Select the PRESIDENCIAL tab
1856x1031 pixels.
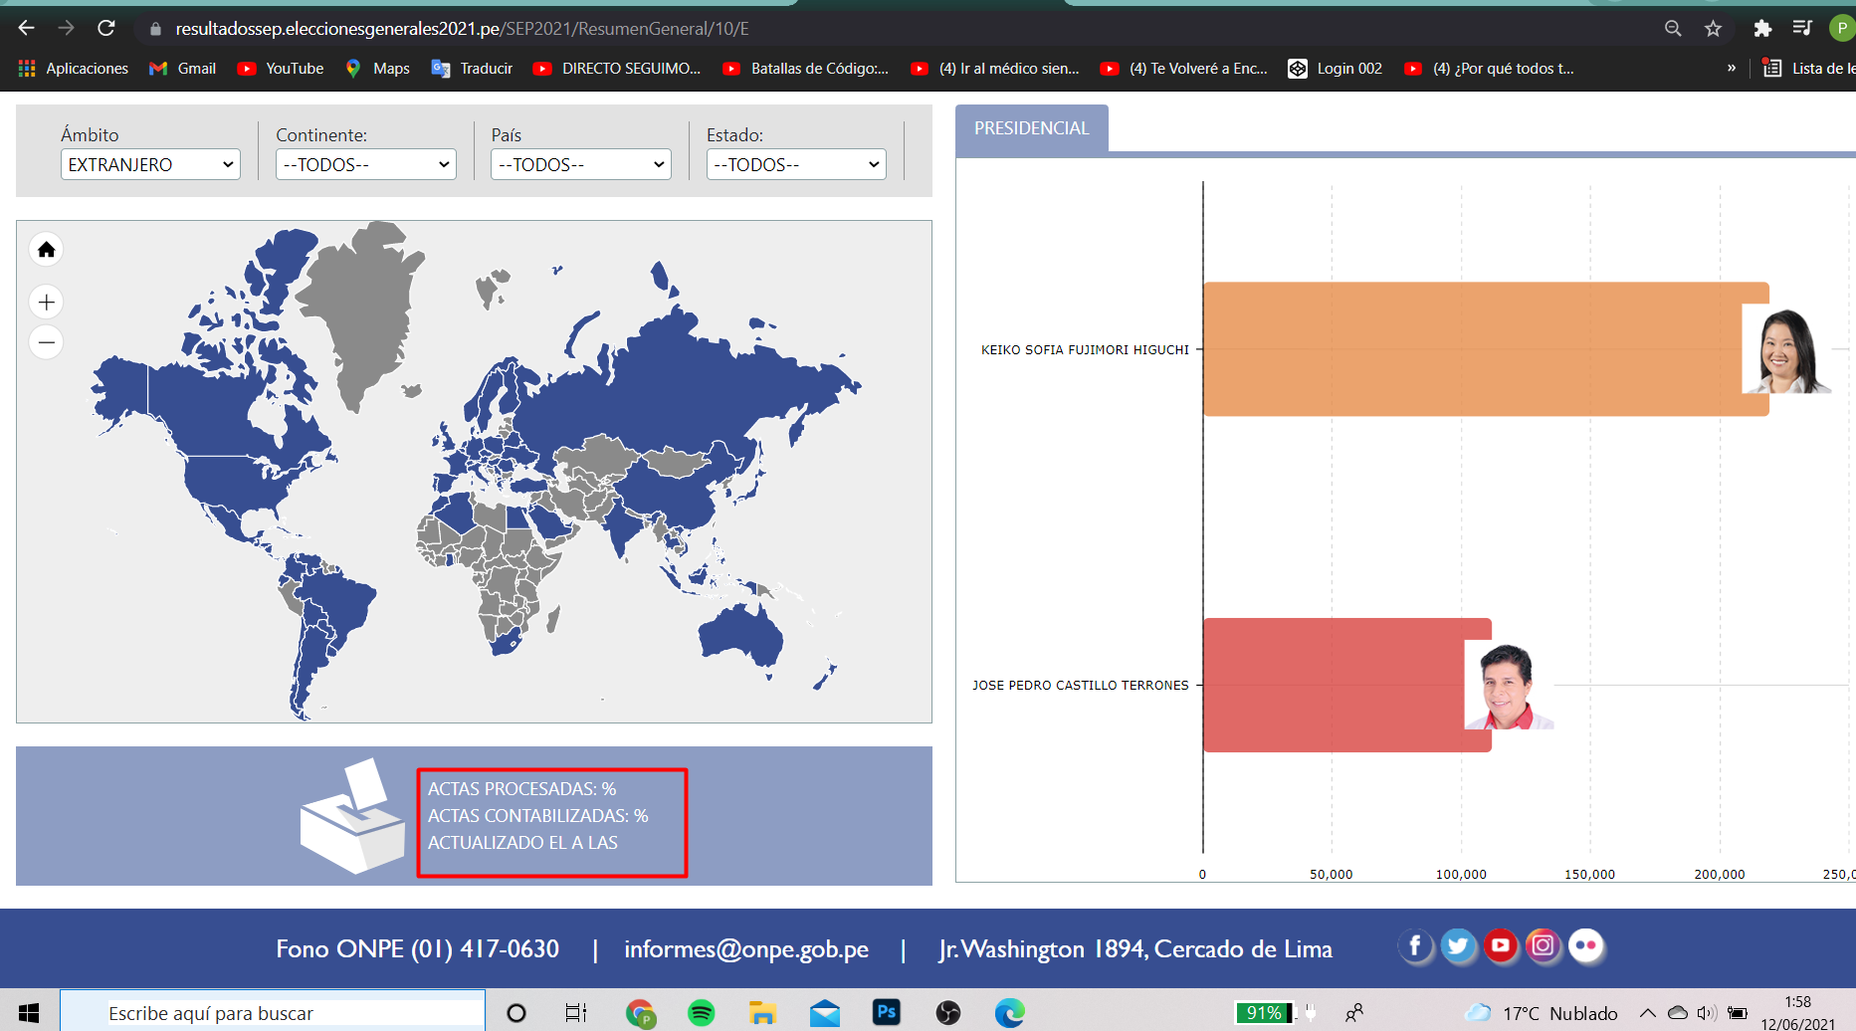coord(1032,128)
